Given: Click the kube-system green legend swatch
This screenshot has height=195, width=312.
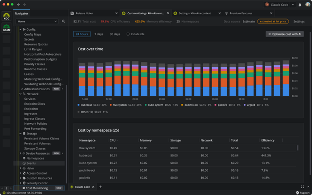Looking at the screenshot, I should coord(146,105).
